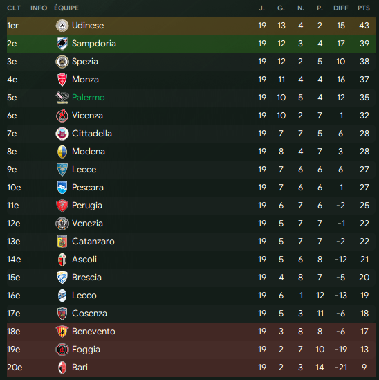Screen dimensions: 379x380
Task: Click the ÉQUIPE column header
Action: 66,8
